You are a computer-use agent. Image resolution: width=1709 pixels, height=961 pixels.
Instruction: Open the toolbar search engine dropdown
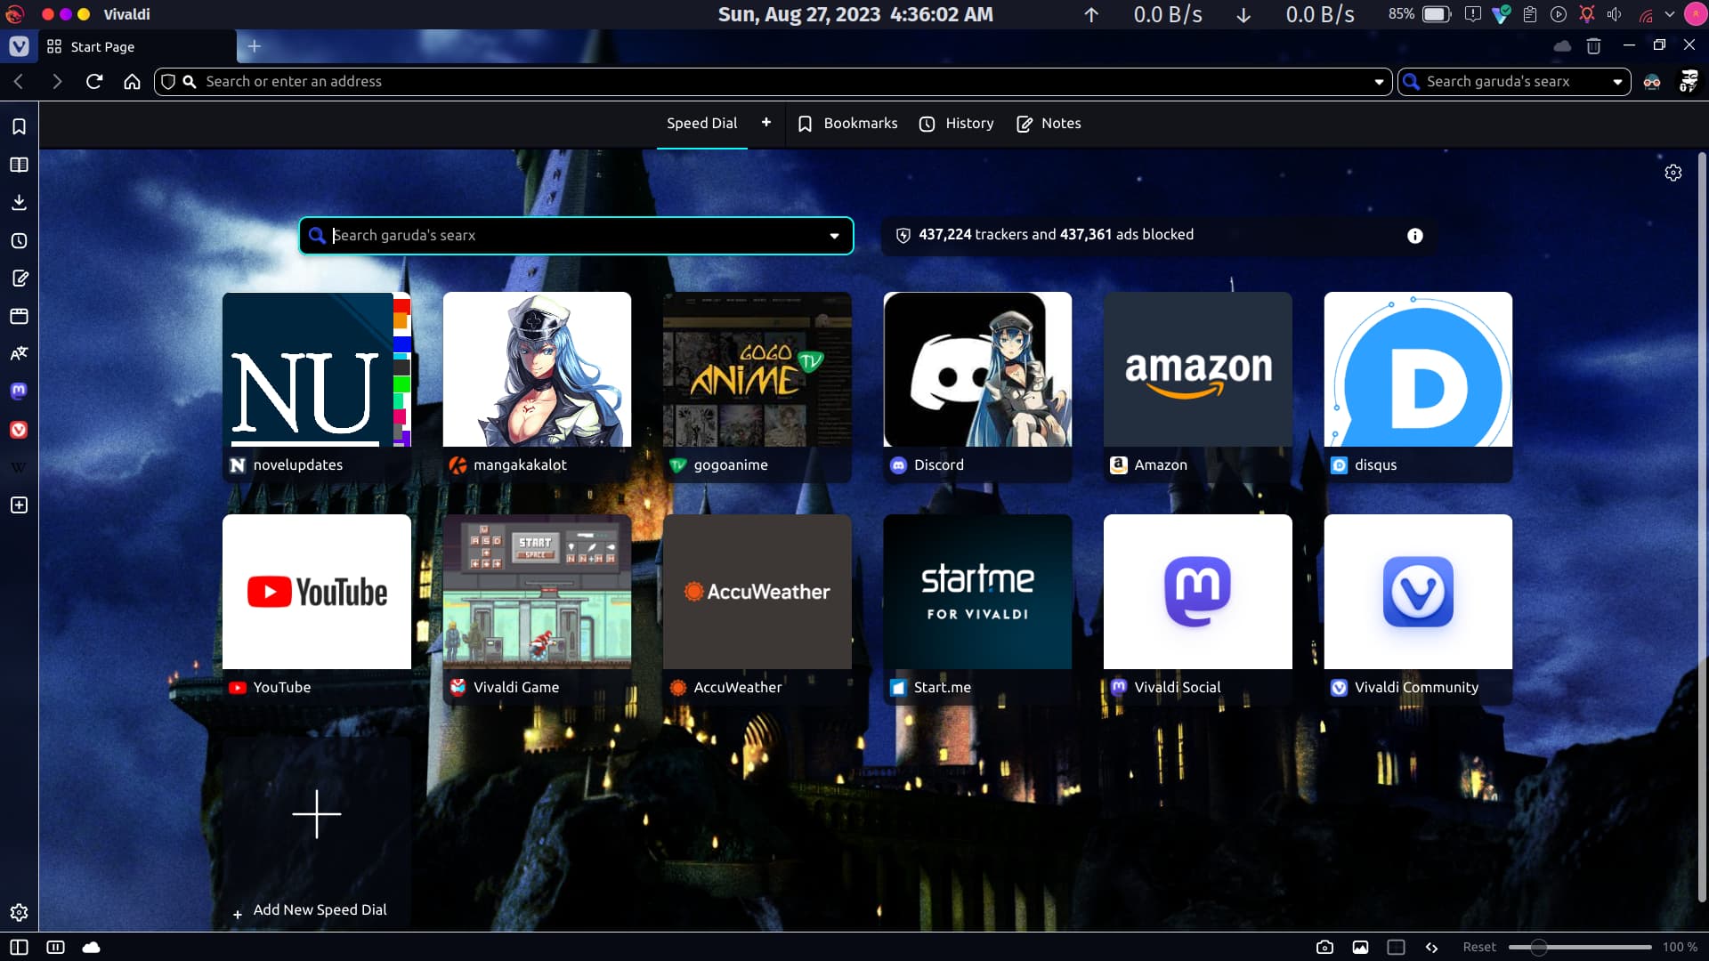(1617, 82)
